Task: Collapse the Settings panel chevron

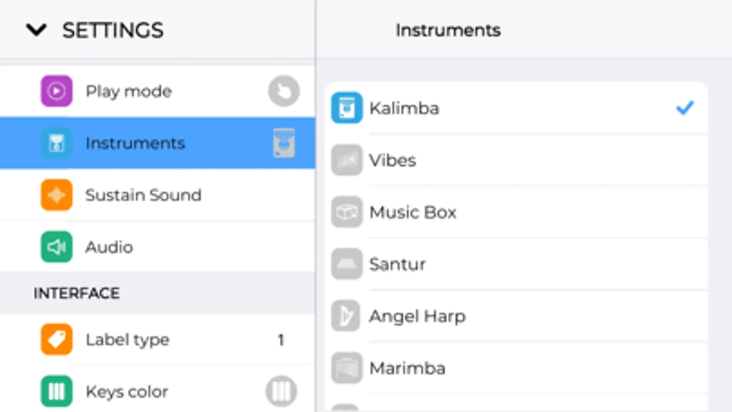Action: click(x=37, y=30)
